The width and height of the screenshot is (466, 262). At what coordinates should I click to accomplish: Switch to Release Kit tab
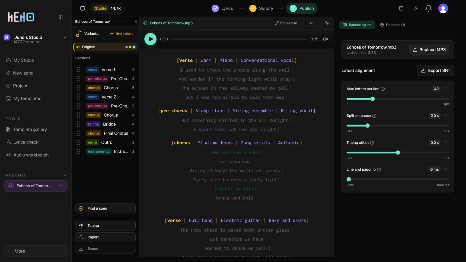[392, 25]
